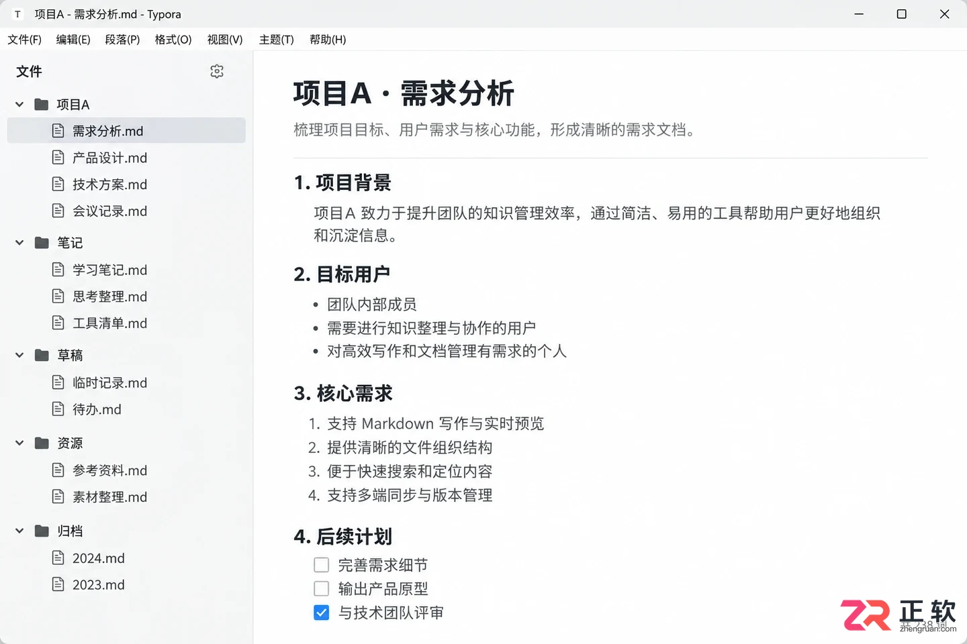967x644 pixels.
Task: Open the file panel settings gear
Action: (217, 71)
